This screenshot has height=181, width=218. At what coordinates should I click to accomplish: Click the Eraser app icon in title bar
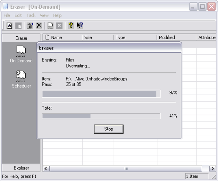pos(5,6)
